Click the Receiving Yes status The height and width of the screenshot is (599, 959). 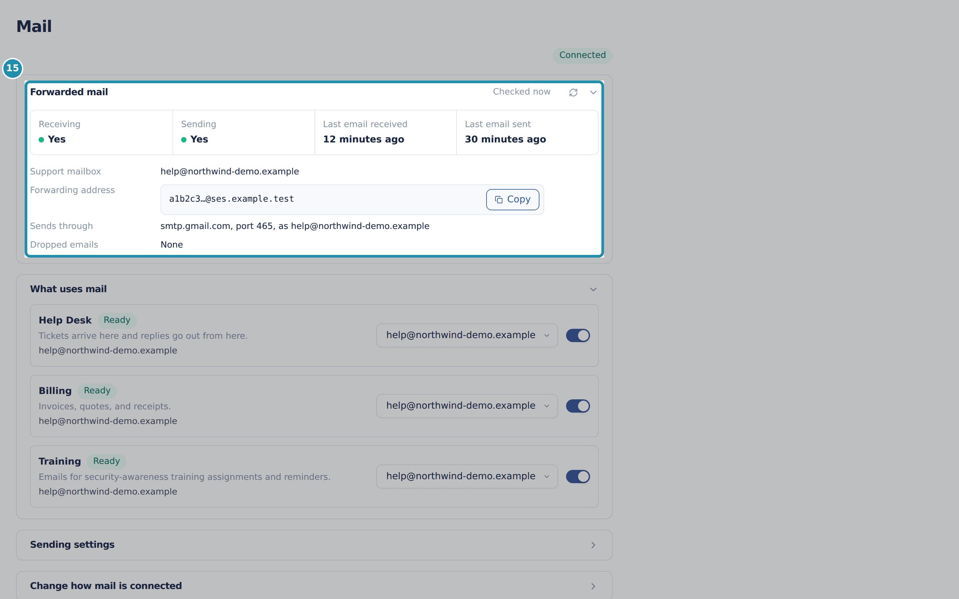tap(52, 139)
